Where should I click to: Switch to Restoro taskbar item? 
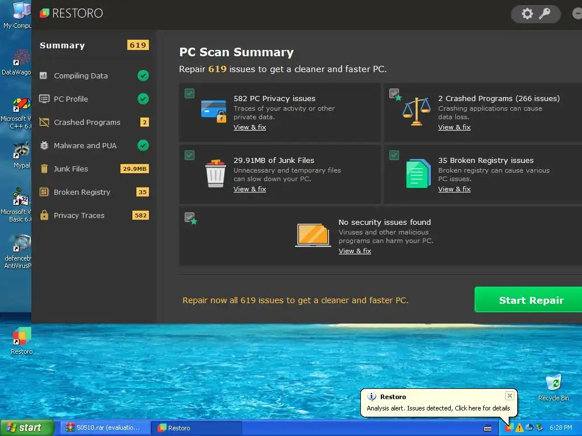(197, 428)
